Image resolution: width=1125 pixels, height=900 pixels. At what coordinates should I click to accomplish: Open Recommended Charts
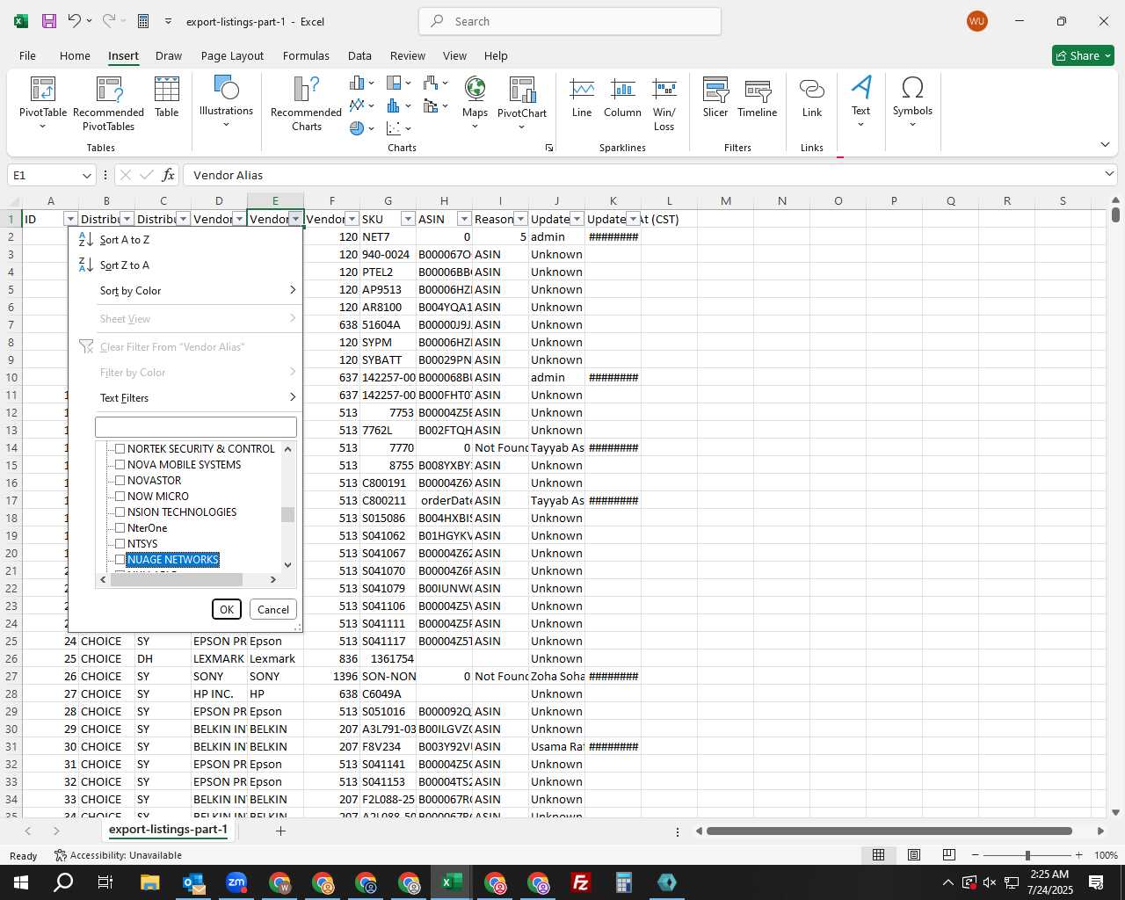[x=306, y=103]
